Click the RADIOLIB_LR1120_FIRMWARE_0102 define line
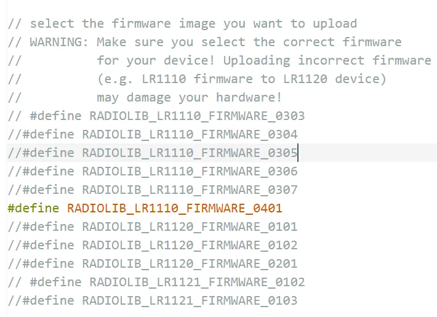The image size is (437, 317). tap(153, 245)
